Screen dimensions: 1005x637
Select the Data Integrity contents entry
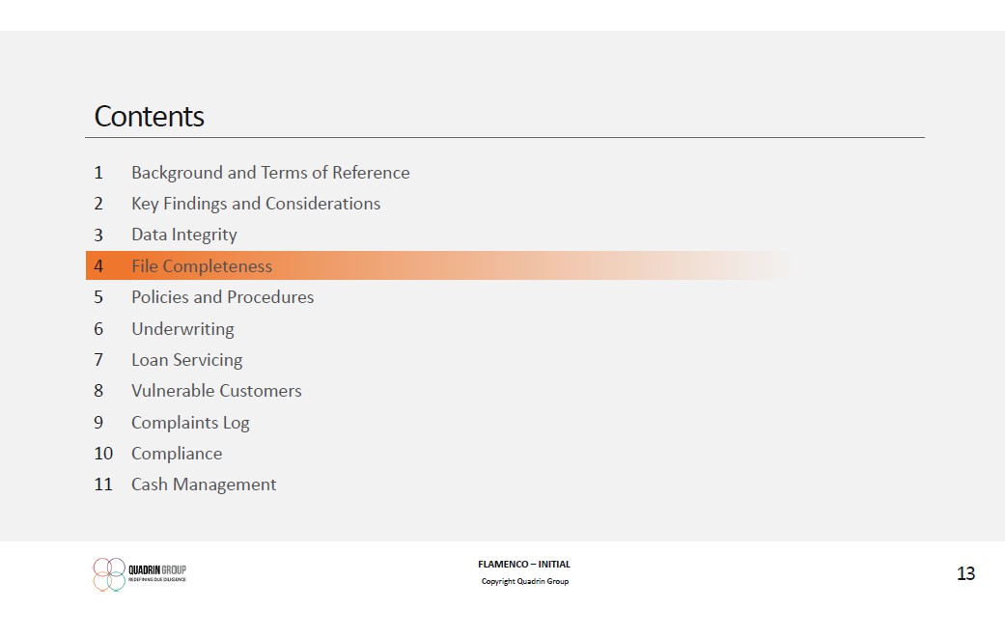pos(183,235)
